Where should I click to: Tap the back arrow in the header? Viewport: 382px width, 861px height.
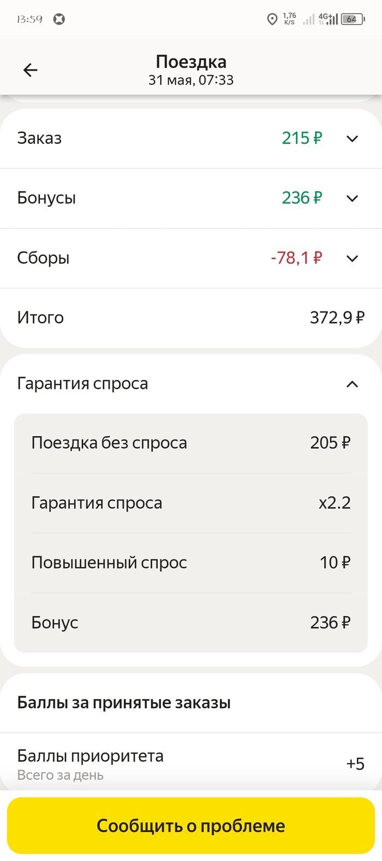click(30, 70)
